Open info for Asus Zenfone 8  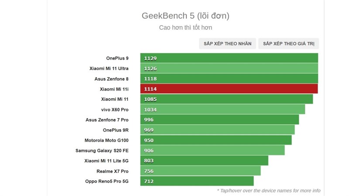pos(112,79)
